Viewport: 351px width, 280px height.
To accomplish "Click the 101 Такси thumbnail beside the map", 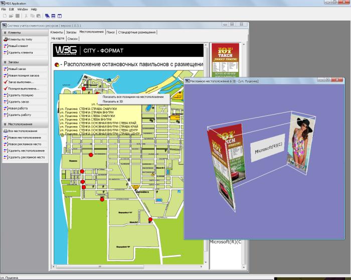I will [225, 60].
